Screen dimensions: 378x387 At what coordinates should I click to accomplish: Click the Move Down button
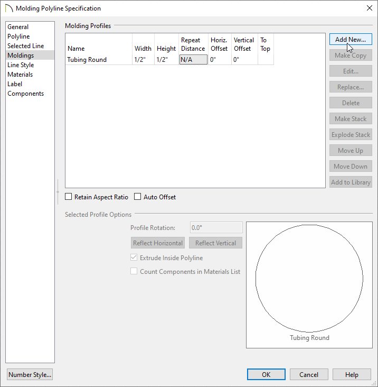351,167
